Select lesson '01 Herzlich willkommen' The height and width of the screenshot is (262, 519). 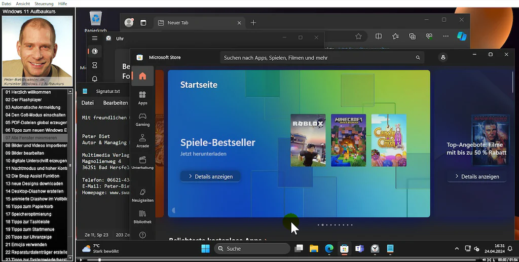point(35,92)
